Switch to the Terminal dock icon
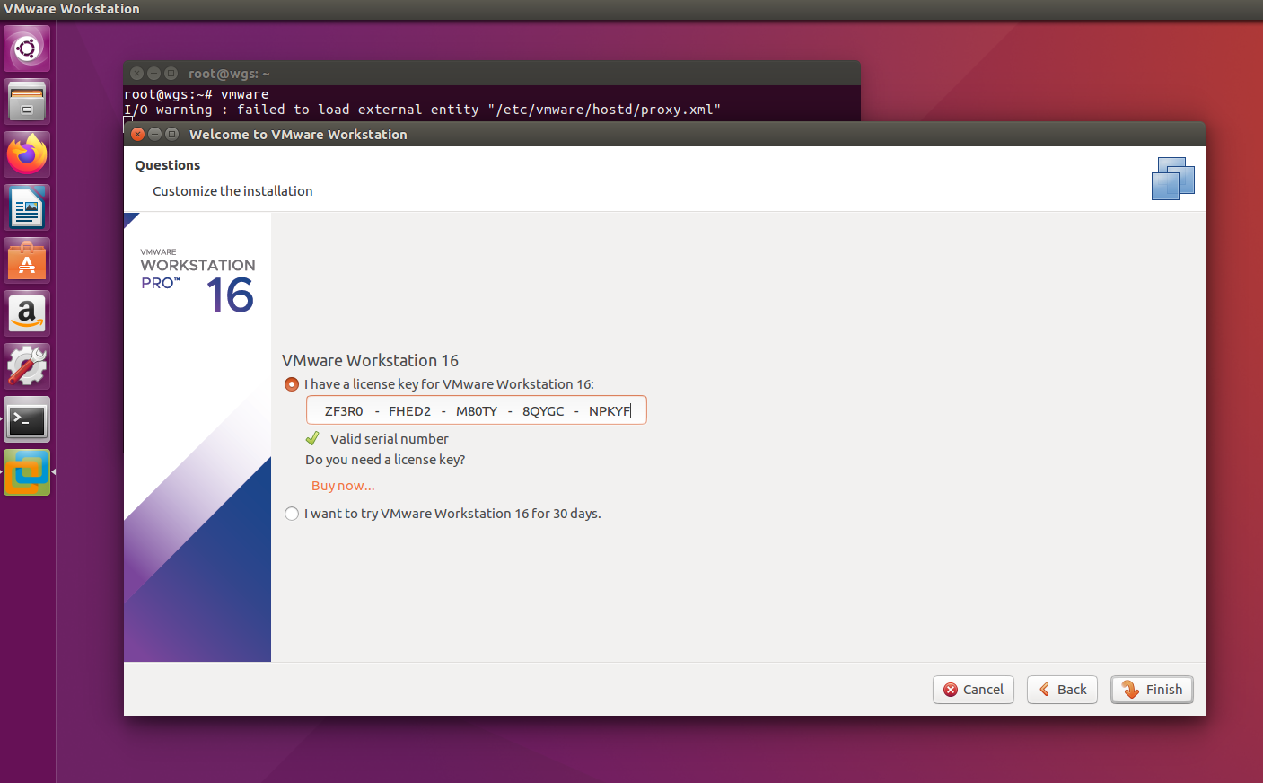Viewport: 1263px width, 783px height. (x=27, y=419)
